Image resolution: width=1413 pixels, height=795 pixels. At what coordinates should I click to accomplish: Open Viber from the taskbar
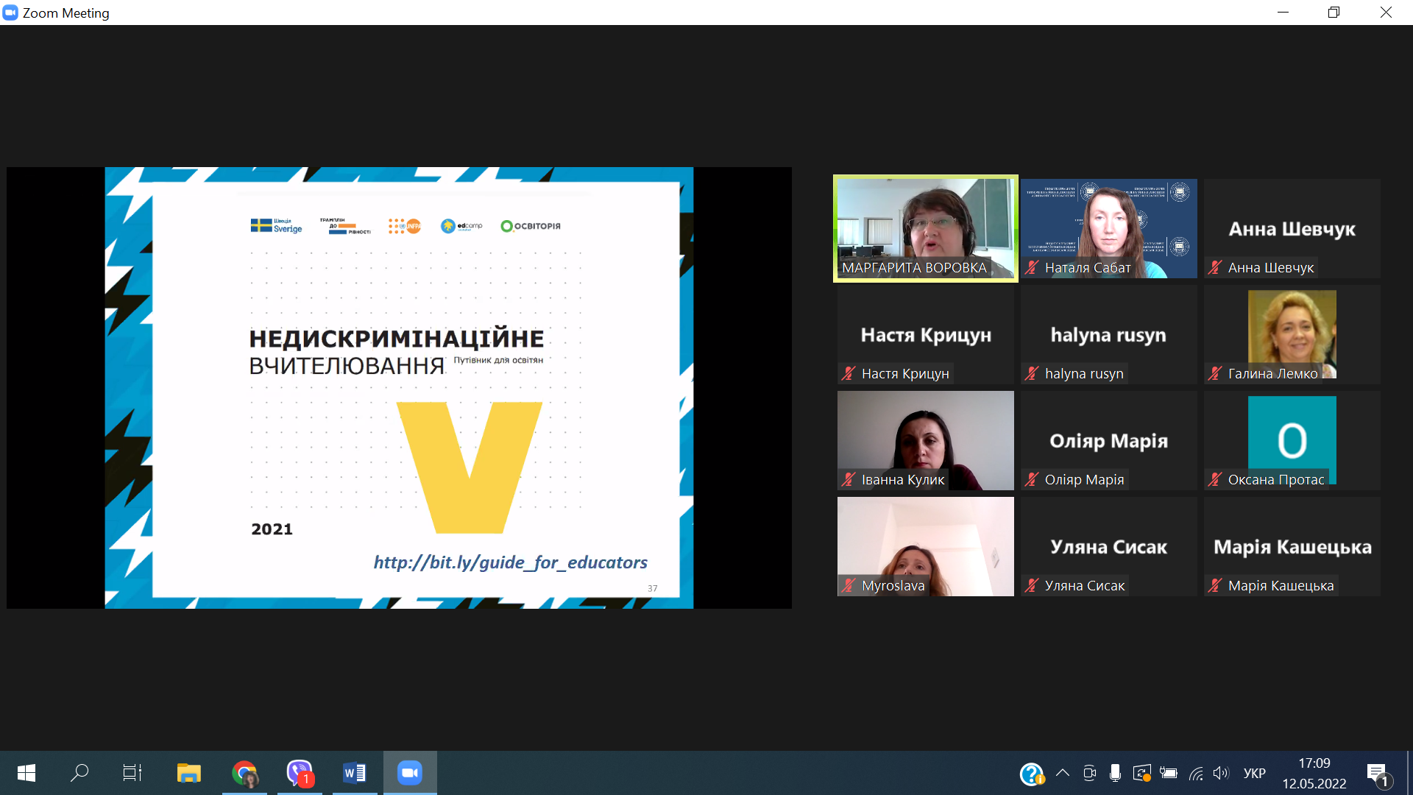pos(299,773)
